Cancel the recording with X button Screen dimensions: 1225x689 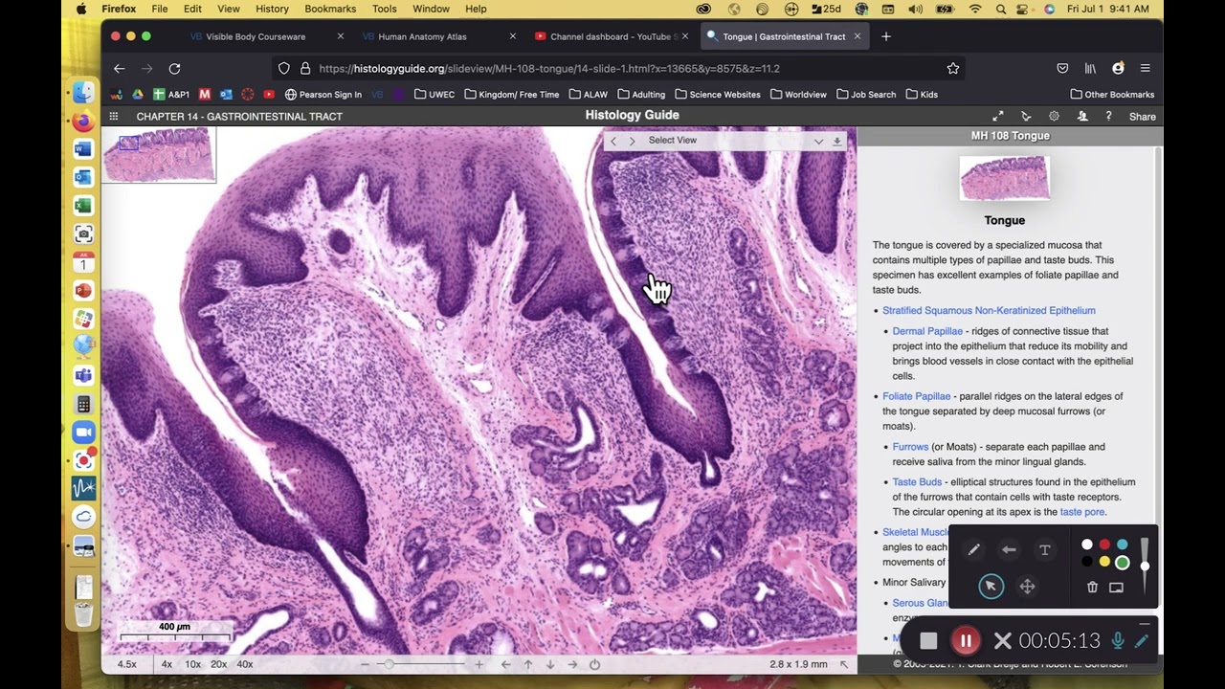[1002, 640]
